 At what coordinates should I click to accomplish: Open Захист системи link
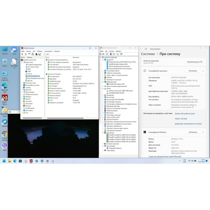pyautogui.click(x=181, y=119)
